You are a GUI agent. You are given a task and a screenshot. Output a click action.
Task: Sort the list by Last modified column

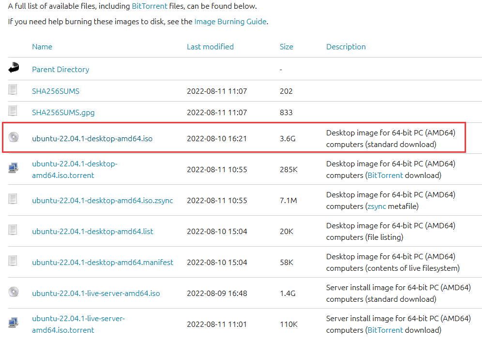point(210,47)
